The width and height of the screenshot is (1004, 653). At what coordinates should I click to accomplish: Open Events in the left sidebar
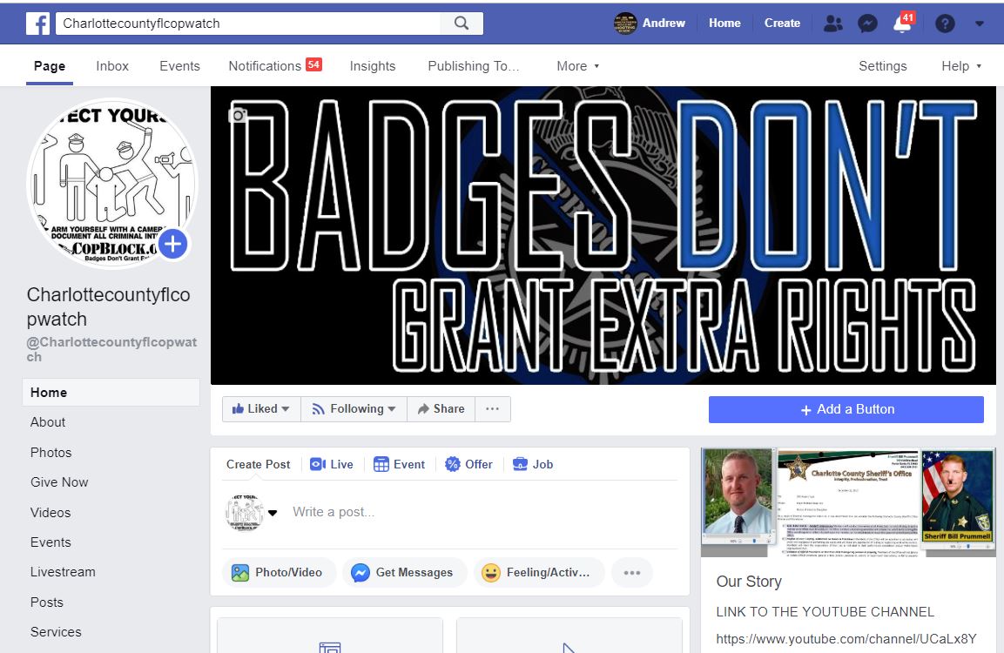[x=50, y=542]
